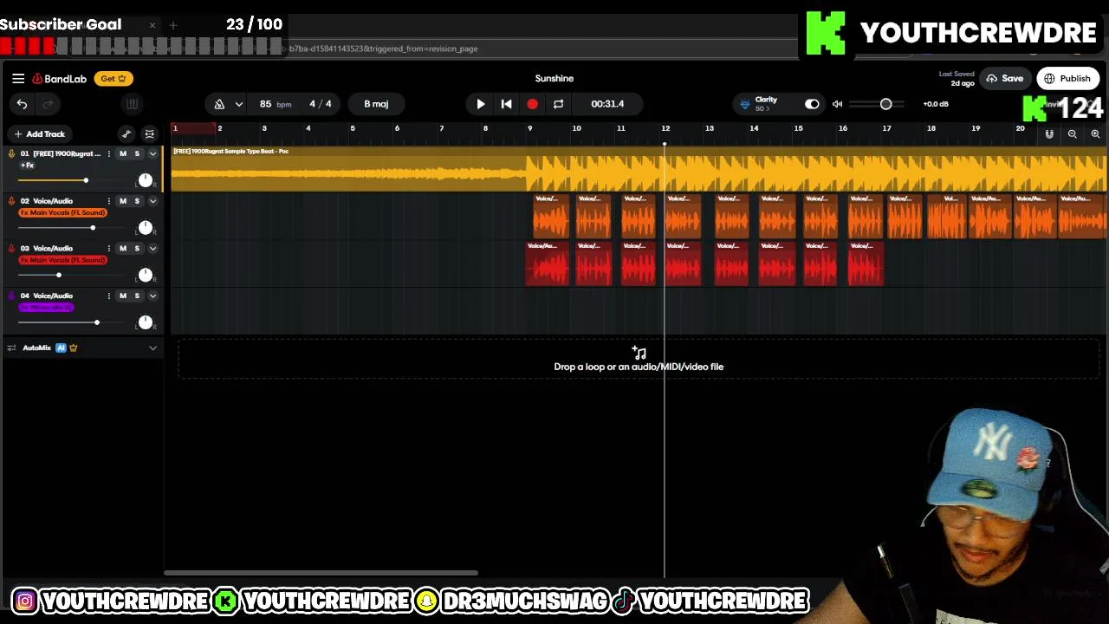Click the microphone icon on track 02
Image resolution: width=1109 pixels, height=624 pixels.
[11, 201]
